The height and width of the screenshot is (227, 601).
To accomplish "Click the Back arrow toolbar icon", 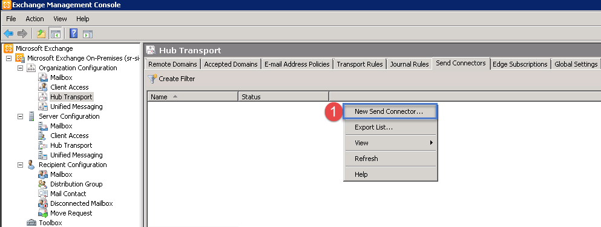I will pyautogui.click(x=8, y=34).
